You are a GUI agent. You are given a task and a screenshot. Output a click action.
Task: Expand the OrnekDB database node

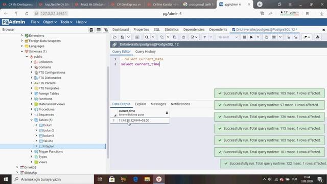(17, 167)
